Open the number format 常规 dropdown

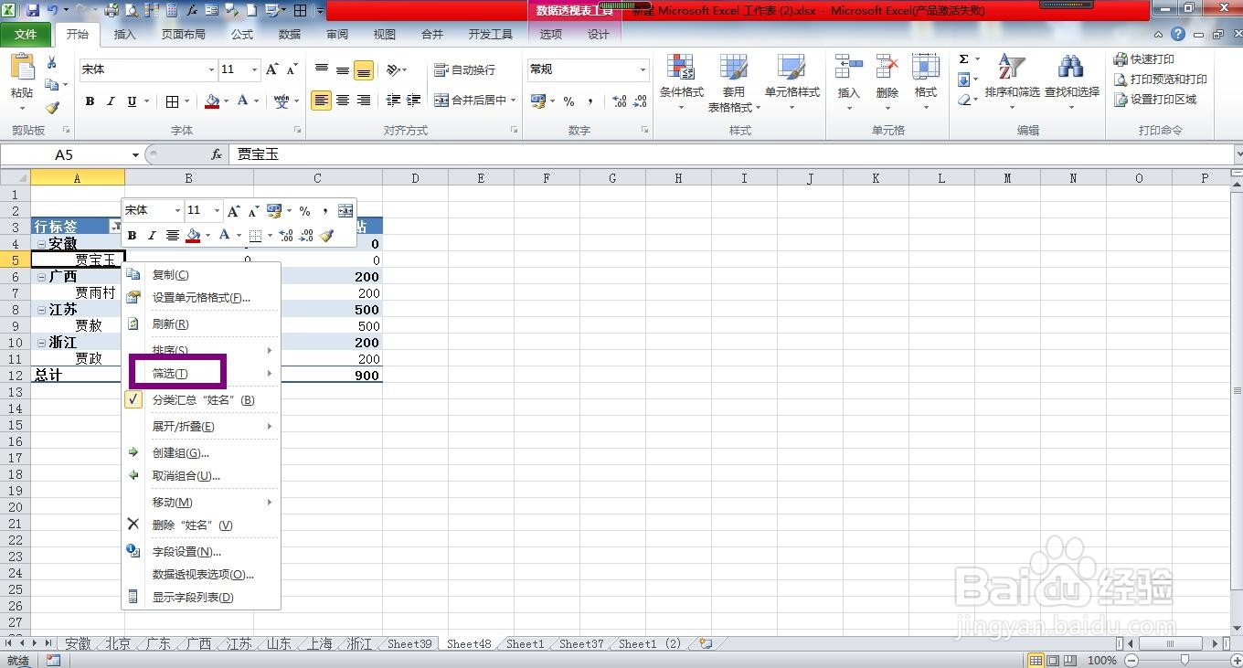point(643,69)
